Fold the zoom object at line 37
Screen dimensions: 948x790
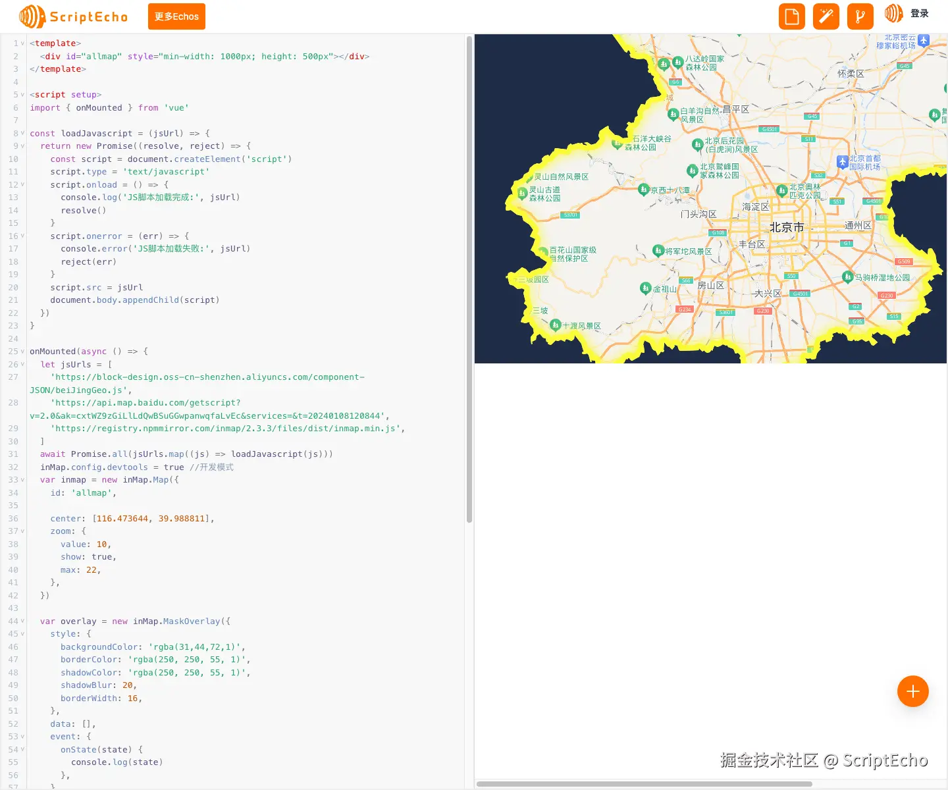point(22,531)
